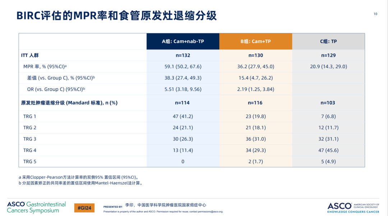Image resolution: width=388 pixels, height=216 pixels.
Task: Click the TRG 5 value 0 for group A
Action: coord(183,161)
